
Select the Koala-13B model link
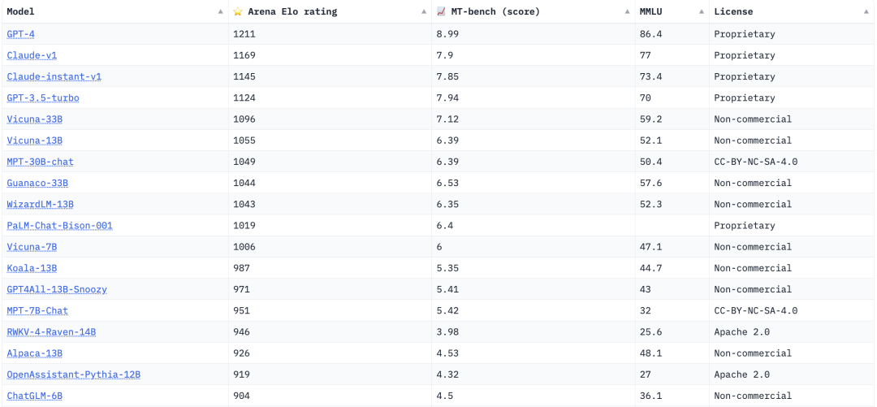pyautogui.click(x=32, y=268)
